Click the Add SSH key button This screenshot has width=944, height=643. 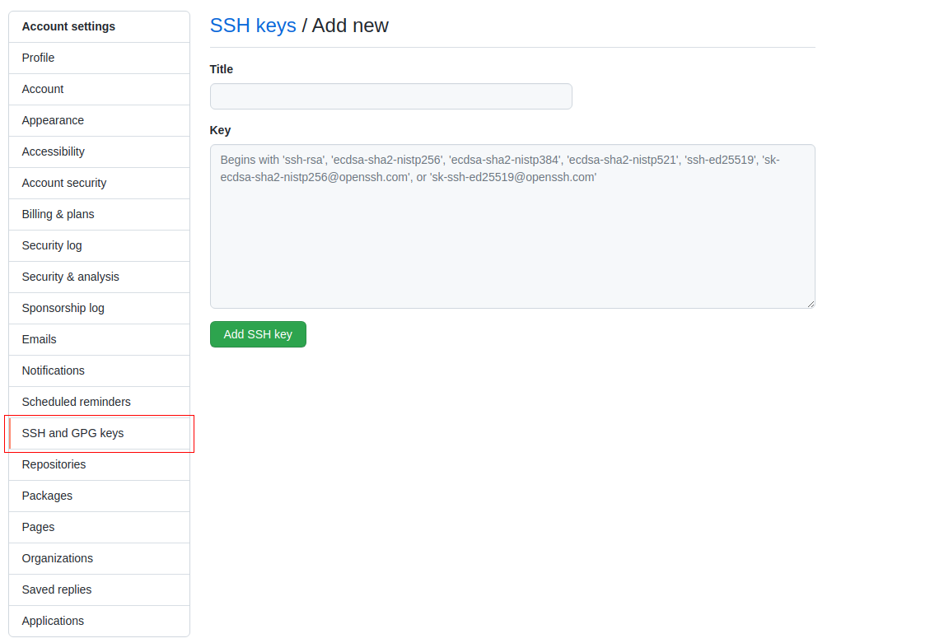258,334
